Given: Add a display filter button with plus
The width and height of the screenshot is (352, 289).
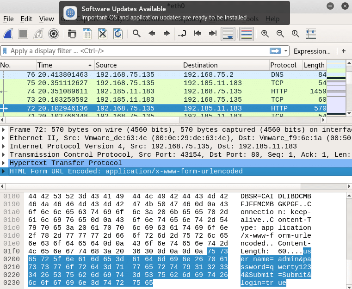Looking at the screenshot, I should click(344, 51).
